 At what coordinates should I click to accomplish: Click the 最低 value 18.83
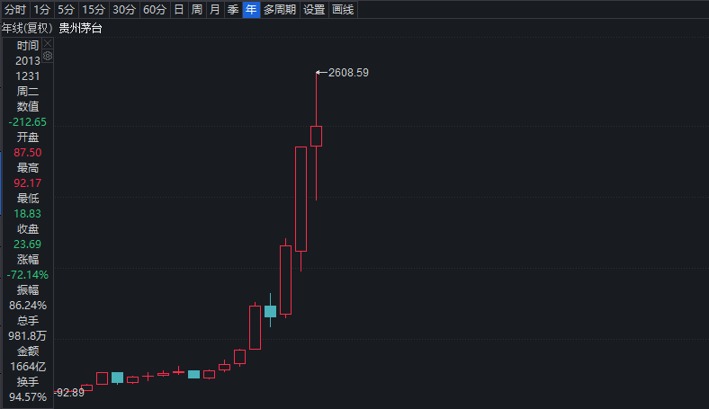coord(28,214)
